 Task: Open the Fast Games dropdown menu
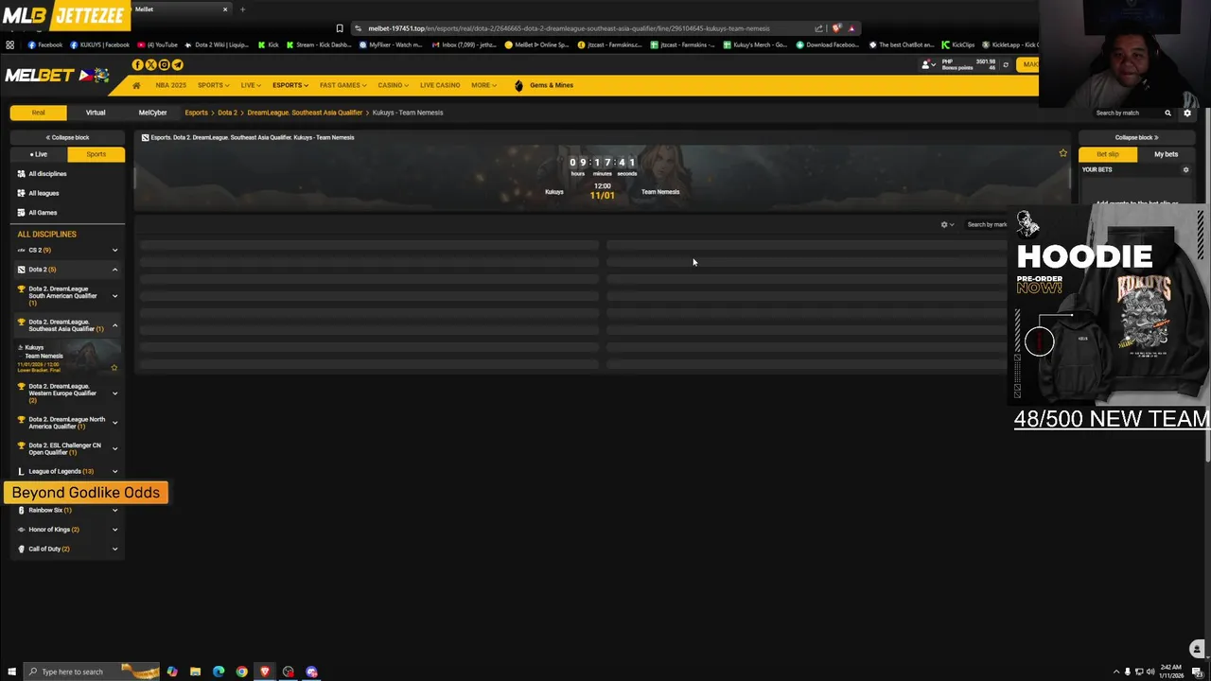(x=342, y=85)
